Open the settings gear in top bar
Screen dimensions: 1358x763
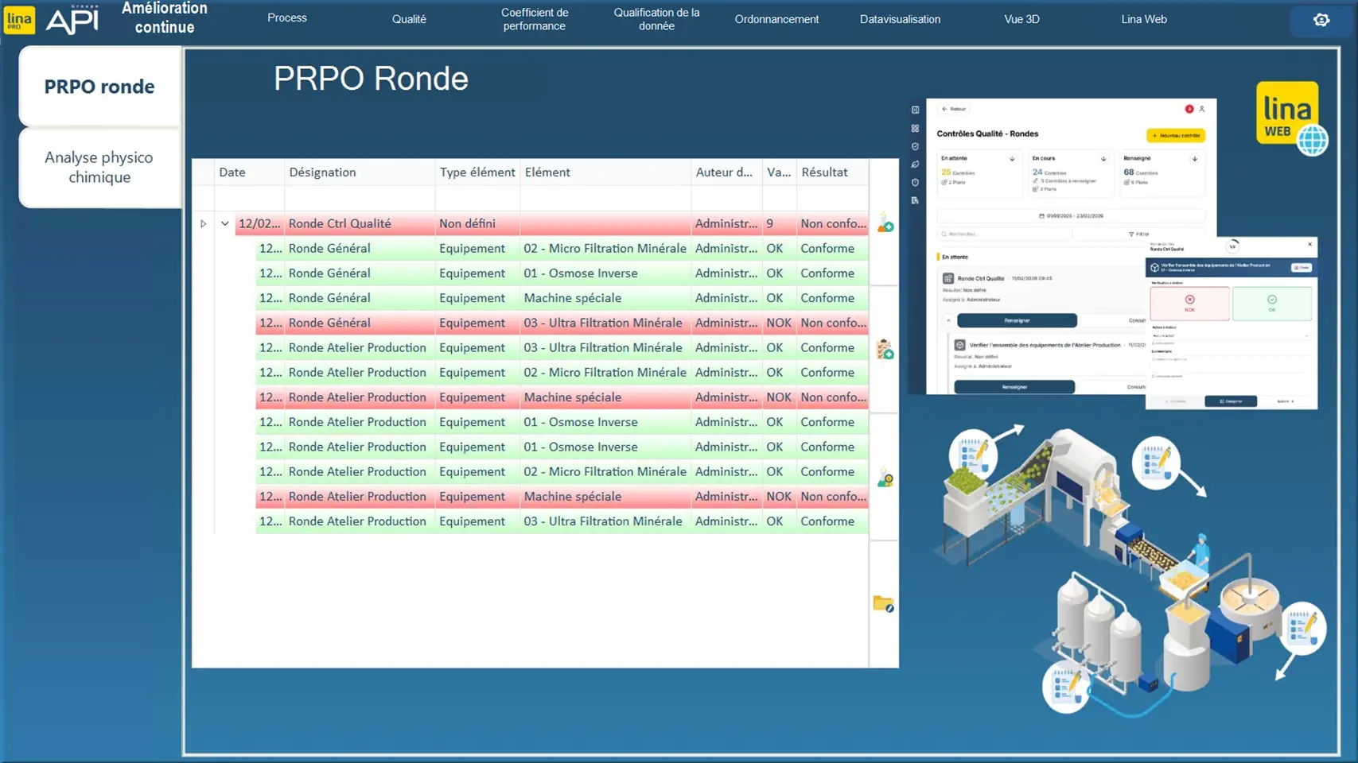pos(1321,20)
